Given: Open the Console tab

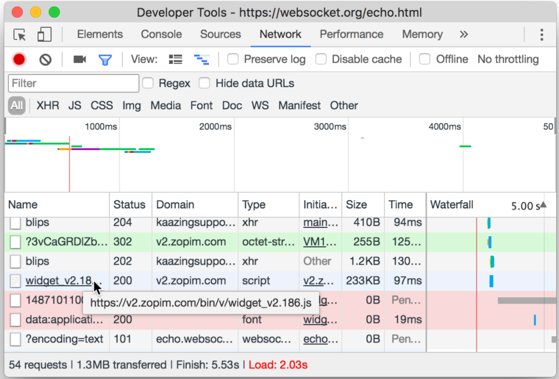Looking at the screenshot, I should 161,34.
